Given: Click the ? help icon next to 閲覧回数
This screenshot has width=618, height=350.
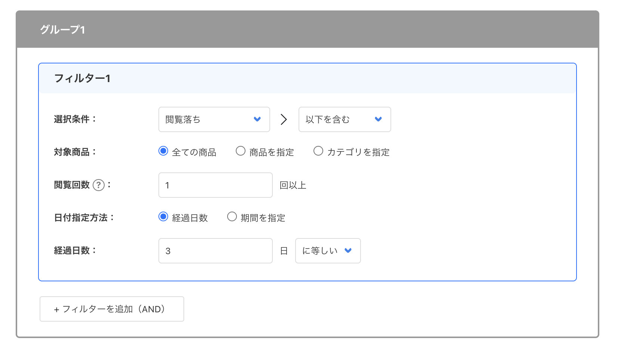Looking at the screenshot, I should point(98,184).
